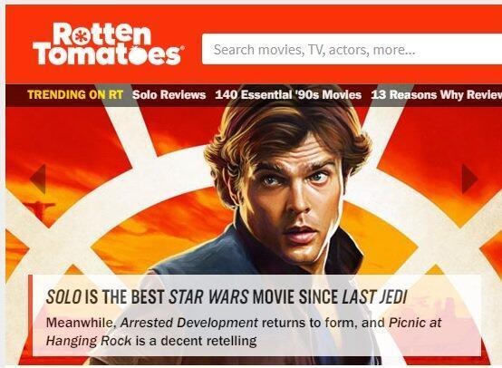Open the Solo best Star Wars movie headline
Viewport: 502px width, 368px height.
227,296
